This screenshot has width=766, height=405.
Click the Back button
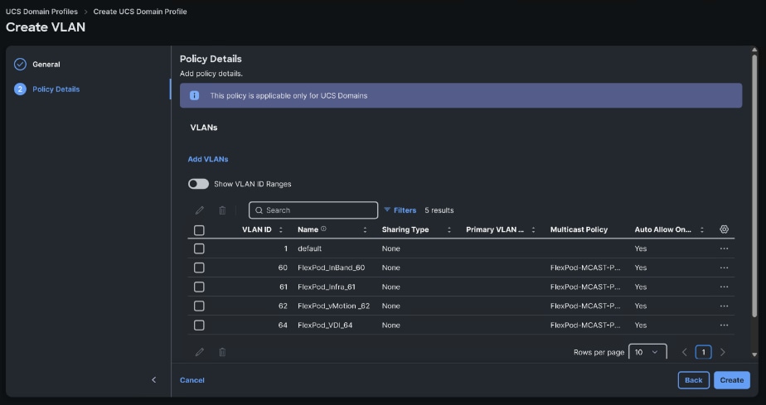click(693, 380)
